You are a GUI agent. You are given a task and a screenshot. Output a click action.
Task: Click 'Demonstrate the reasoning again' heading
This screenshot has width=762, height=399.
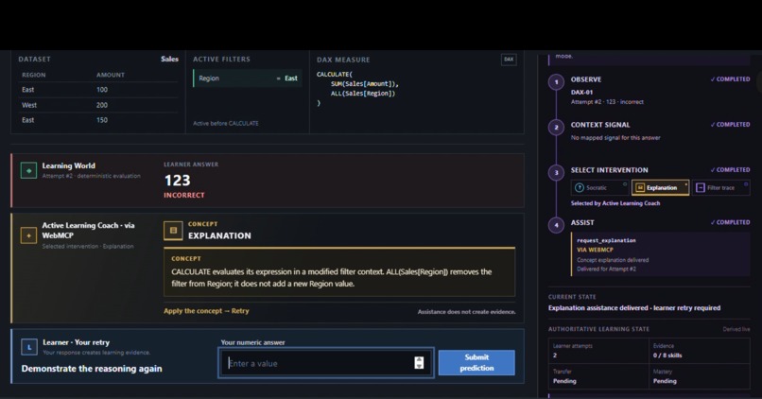(92, 369)
